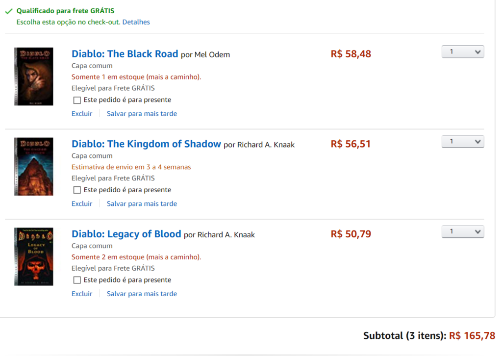Click the green free shipping checkmark icon
The width and height of the screenshot is (502, 356).
tap(9, 11)
